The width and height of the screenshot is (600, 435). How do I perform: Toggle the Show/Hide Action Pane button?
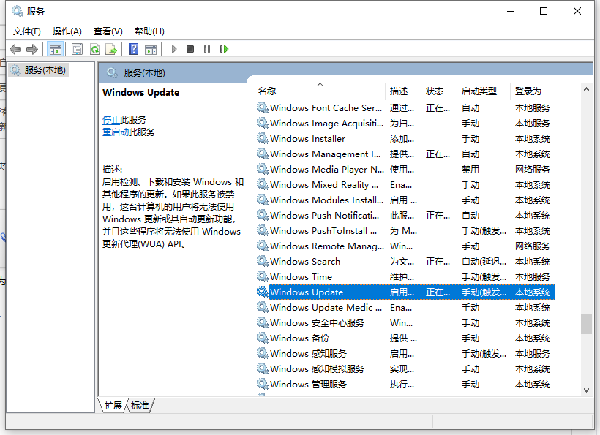(x=150, y=49)
